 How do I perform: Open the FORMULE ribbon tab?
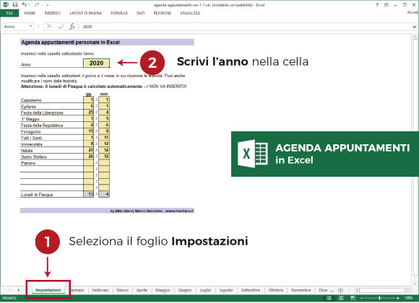[x=119, y=13]
